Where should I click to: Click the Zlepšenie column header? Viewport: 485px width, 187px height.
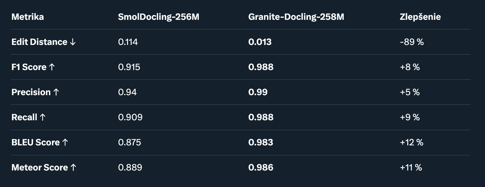[420, 17]
